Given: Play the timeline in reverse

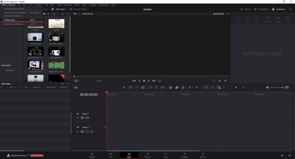Looking at the screenshot, I should pyautogui.click(x=139, y=81).
